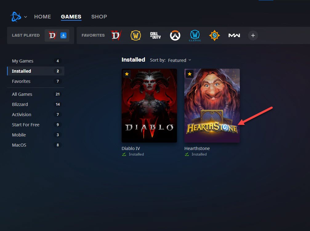The width and height of the screenshot is (310, 231).
Task: Click the plus button to add favorite
Action: point(253,35)
